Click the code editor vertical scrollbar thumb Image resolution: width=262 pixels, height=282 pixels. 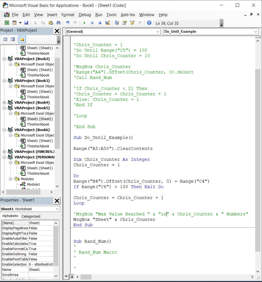(257, 160)
